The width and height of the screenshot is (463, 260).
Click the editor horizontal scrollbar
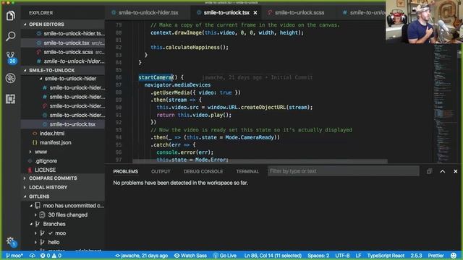[x=260, y=161]
